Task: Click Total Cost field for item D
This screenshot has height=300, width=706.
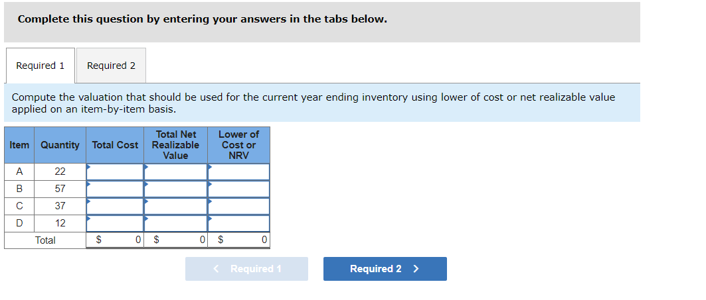Action: click(115, 223)
